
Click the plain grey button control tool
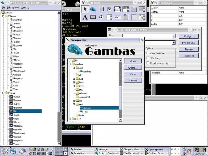click(x=101, y=9)
